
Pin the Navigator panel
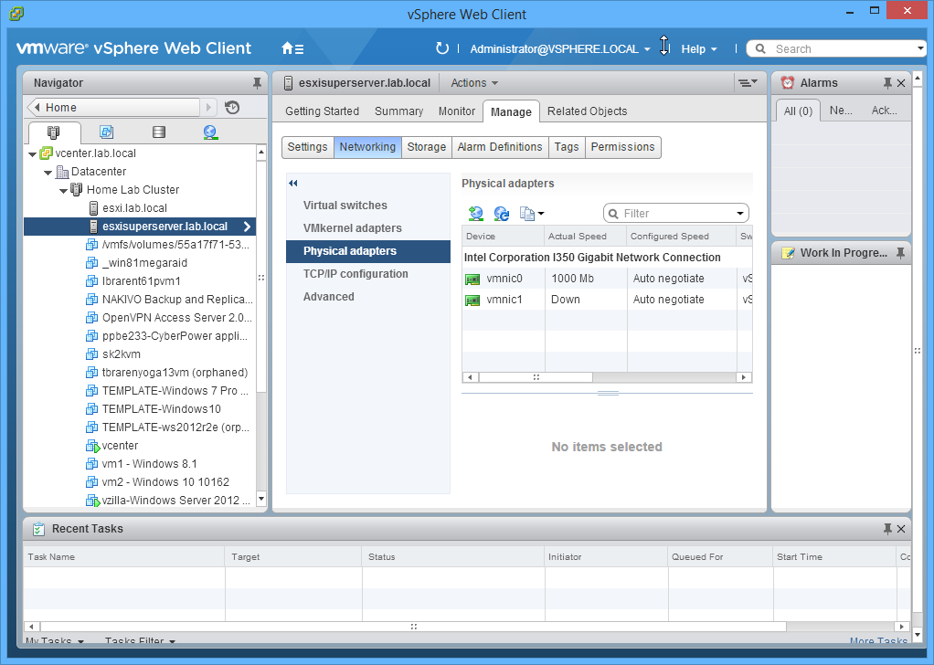[x=257, y=83]
